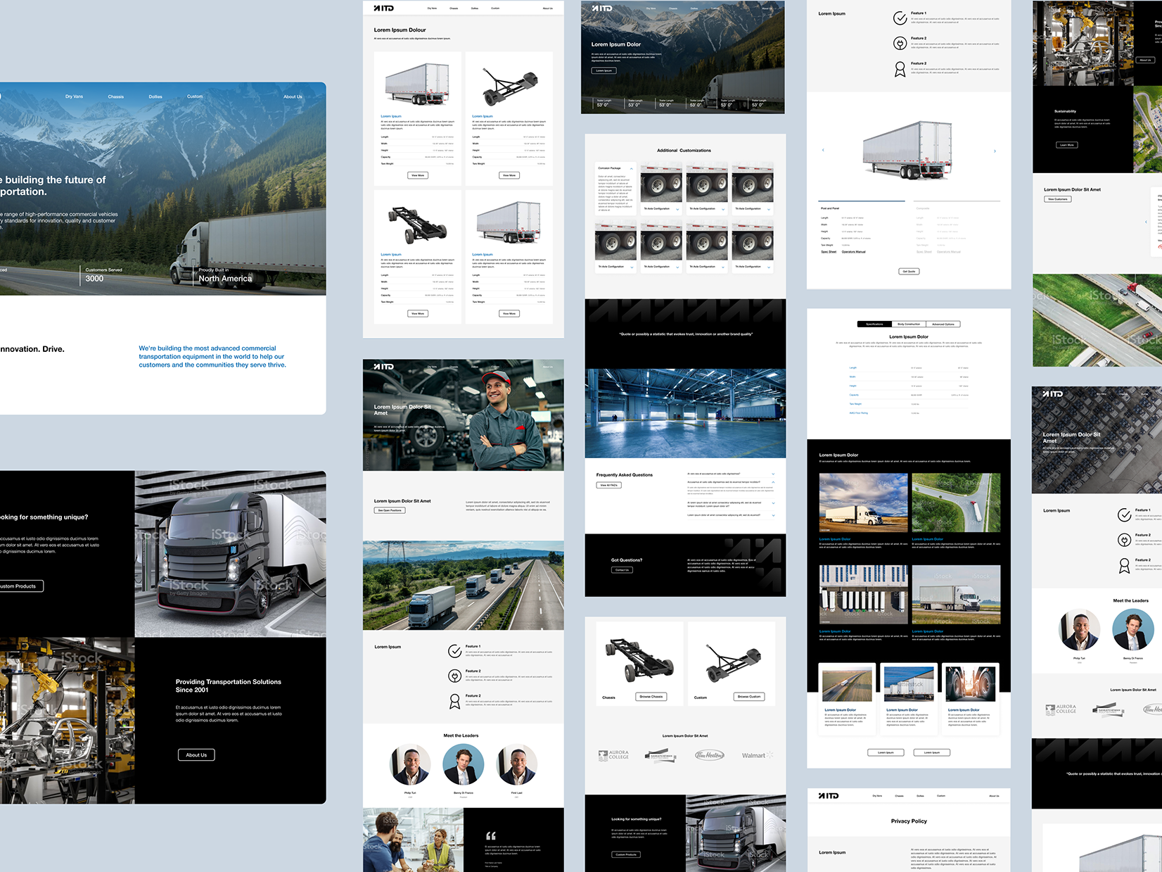Collapse the open FAQ 'Accusamus et iusto odio' answer

pyautogui.click(x=773, y=482)
